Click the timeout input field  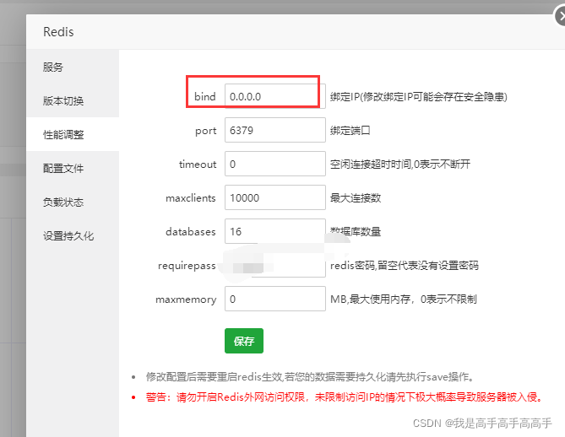pyautogui.click(x=275, y=164)
